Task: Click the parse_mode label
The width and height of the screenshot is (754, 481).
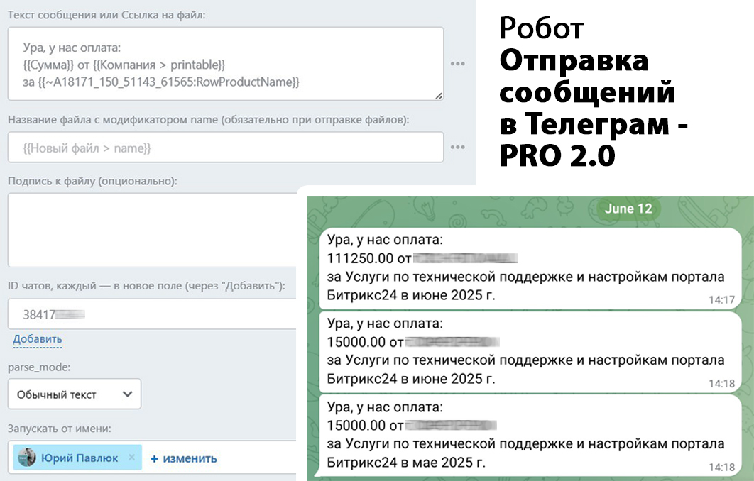Action: point(39,367)
